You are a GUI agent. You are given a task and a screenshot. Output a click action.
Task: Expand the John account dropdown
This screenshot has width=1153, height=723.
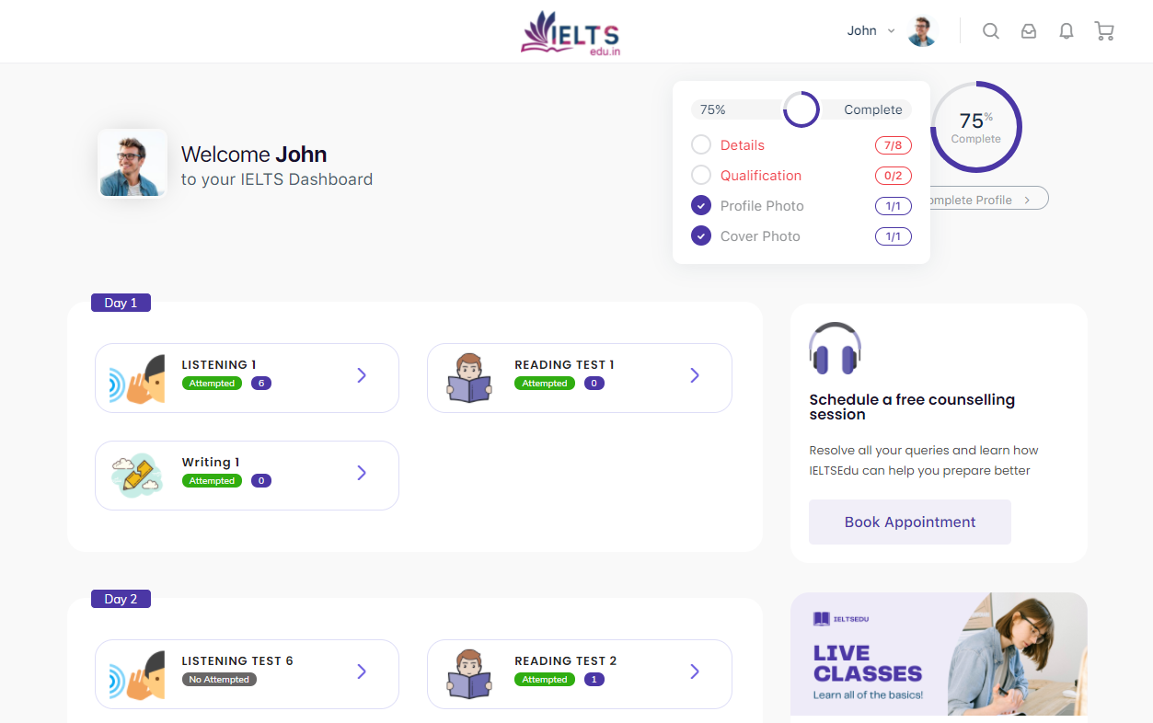869,30
